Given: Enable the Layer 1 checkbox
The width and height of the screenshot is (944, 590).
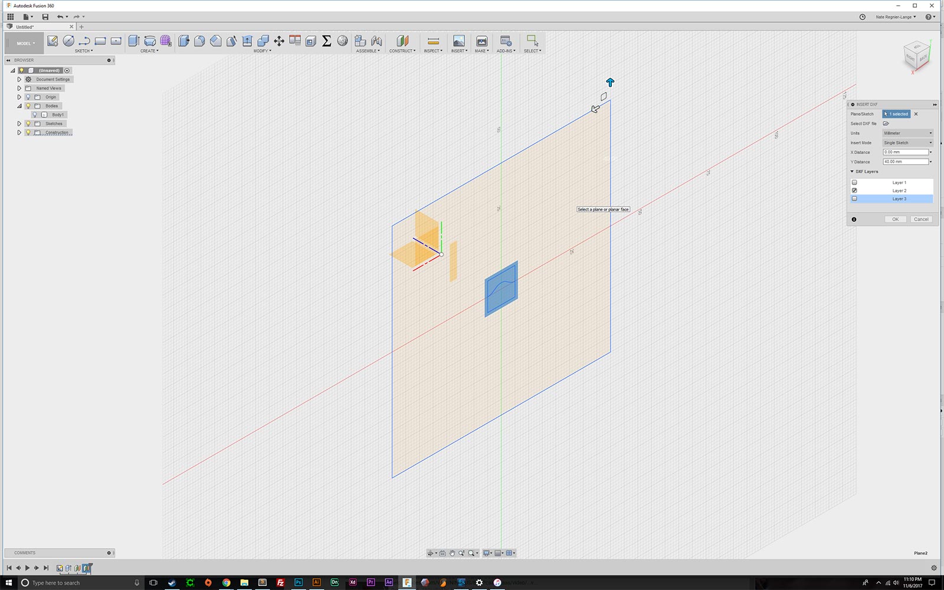Looking at the screenshot, I should coord(854,182).
